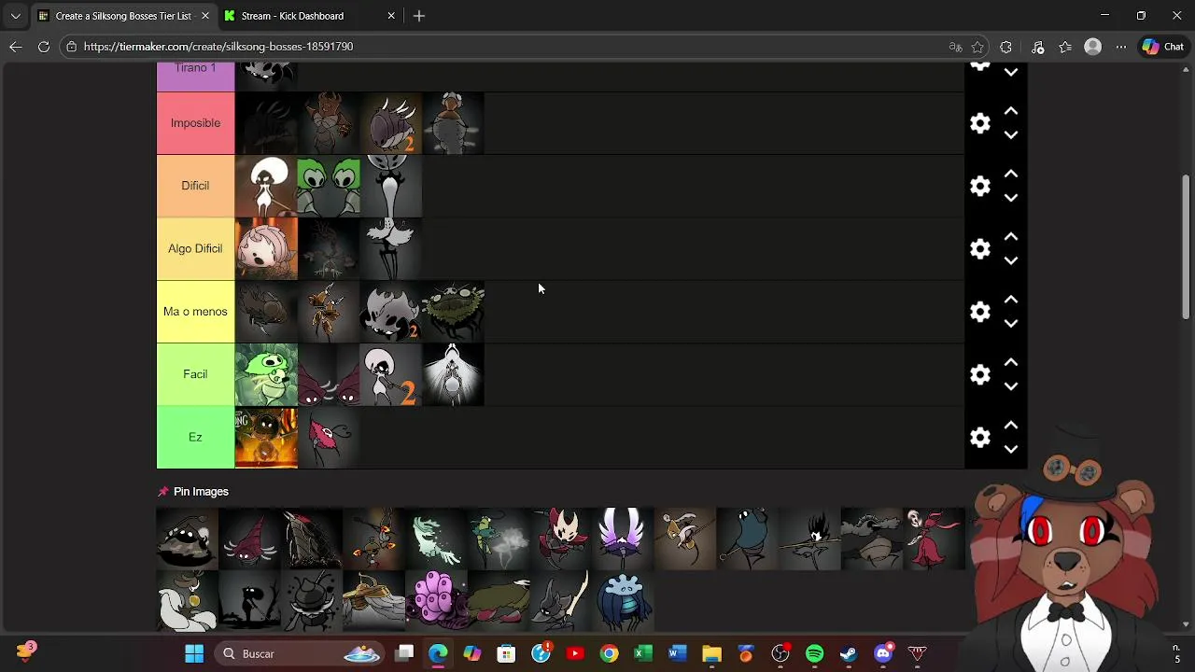
Task: Shift the Algo Dificil row downward
Action: (x=1010, y=261)
